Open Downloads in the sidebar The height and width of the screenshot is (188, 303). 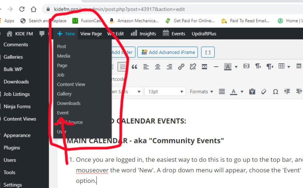[16, 81]
